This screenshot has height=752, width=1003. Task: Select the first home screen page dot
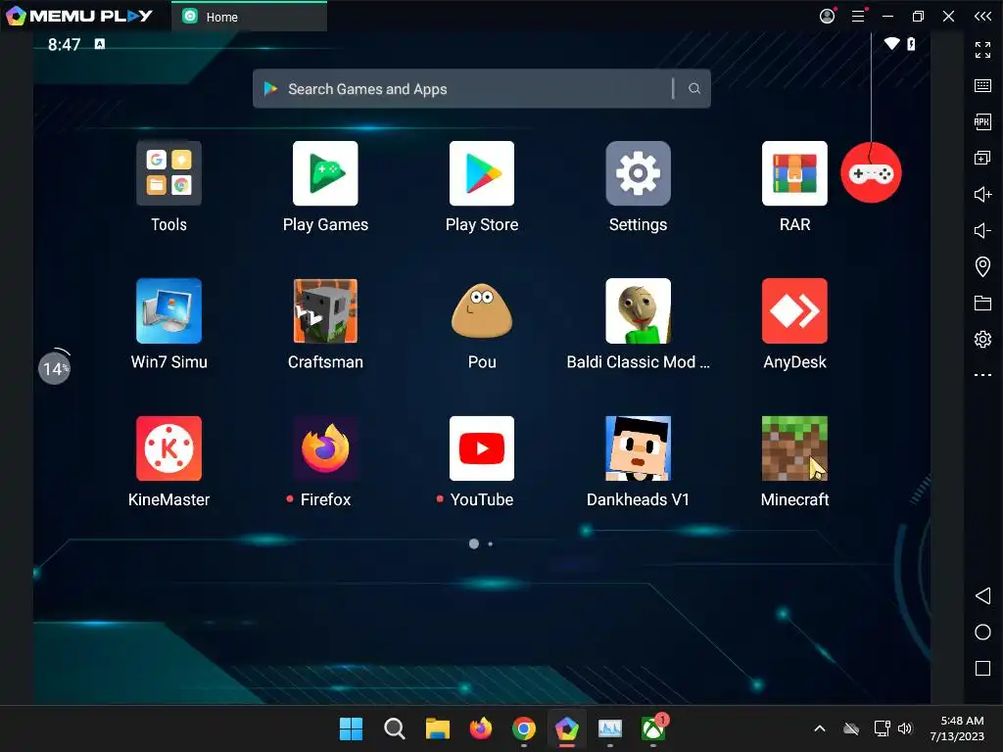coord(474,543)
